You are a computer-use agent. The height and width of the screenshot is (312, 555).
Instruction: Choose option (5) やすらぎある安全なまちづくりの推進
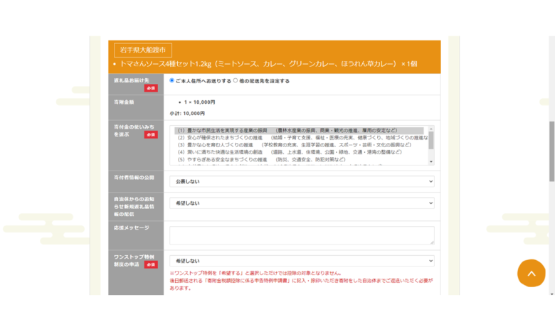click(299, 160)
